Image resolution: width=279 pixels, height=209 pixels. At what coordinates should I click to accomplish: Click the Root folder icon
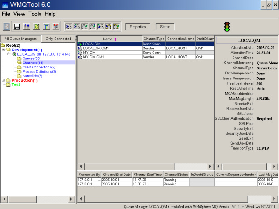[x=3, y=45]
